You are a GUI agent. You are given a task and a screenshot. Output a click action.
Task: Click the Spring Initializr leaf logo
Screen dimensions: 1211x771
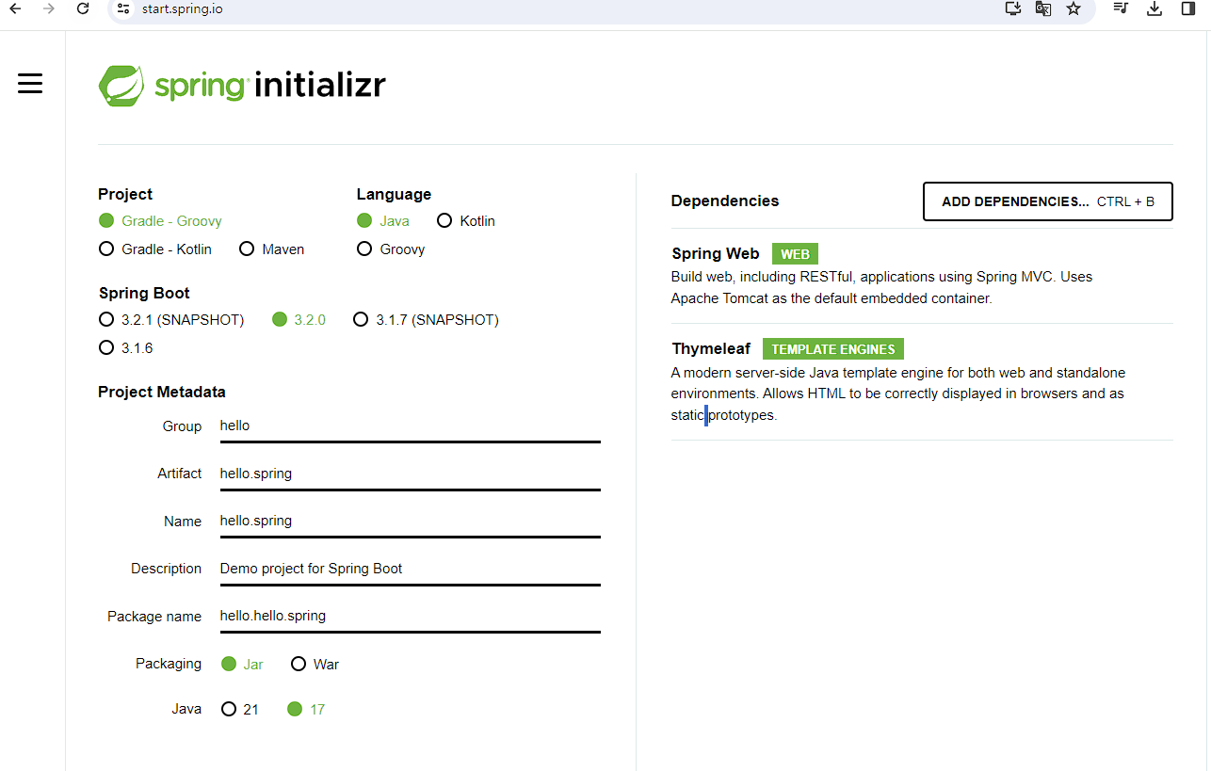(121, 86)
